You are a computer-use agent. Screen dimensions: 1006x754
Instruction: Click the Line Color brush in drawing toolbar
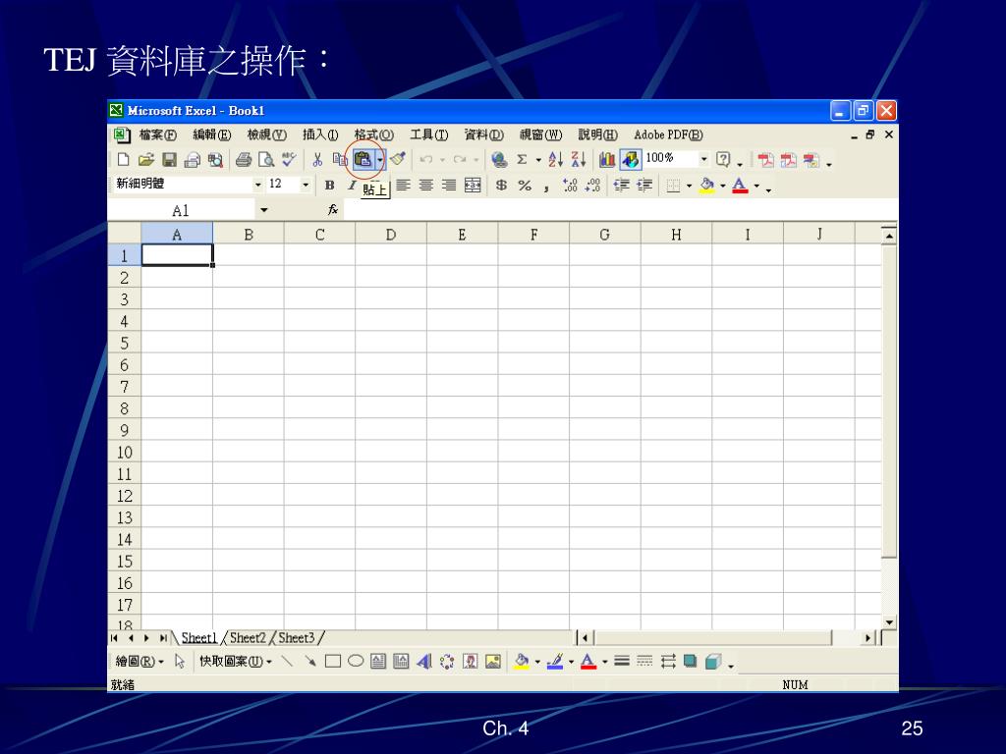pyautogui.click(x=556, y=661)
